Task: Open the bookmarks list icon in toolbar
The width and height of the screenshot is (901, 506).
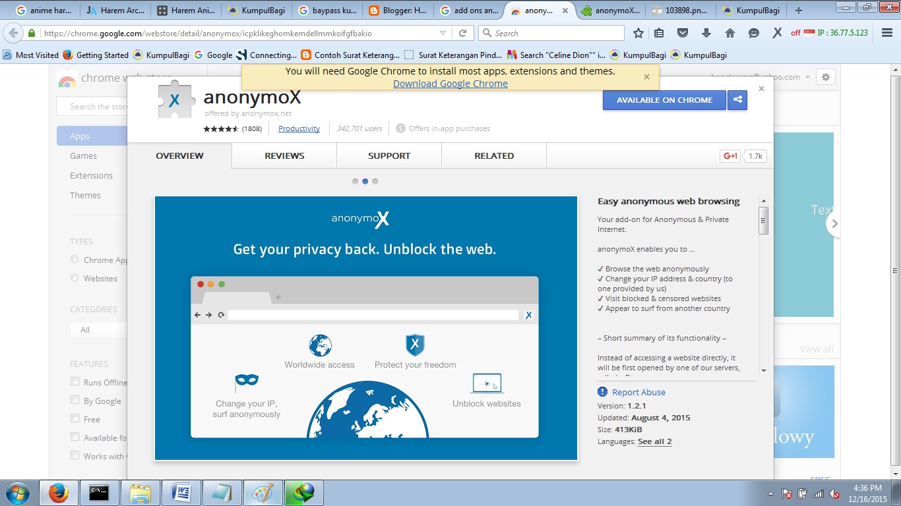Action: click(x=660, y=33)
